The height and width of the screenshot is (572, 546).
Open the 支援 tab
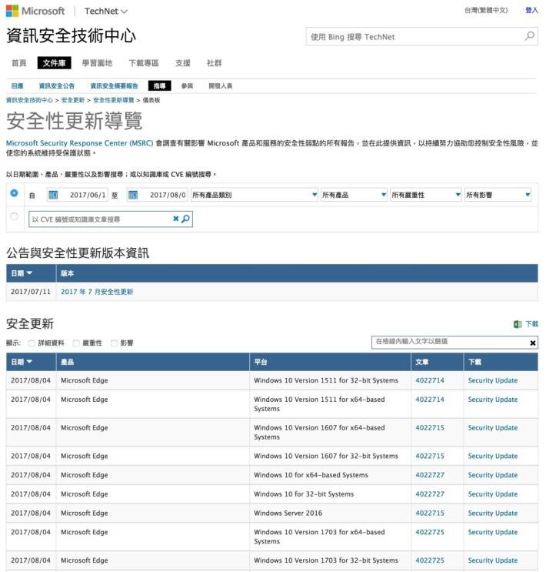(182, 63)
